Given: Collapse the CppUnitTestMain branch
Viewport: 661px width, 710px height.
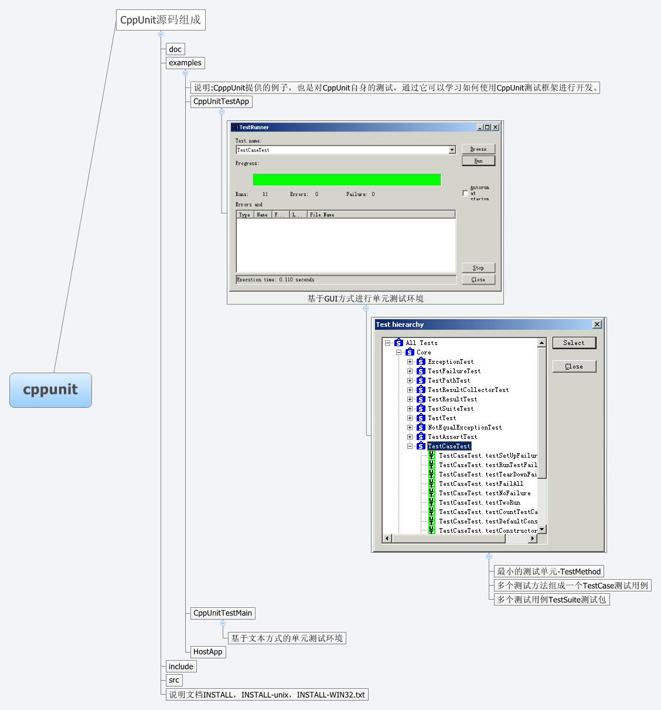Looking at the screenshot, I should click(x=223, y=623).
